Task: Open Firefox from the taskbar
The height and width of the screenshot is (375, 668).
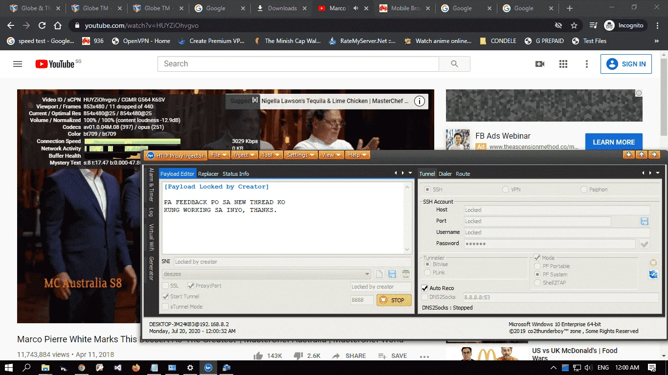Action: tap(136, 368)
